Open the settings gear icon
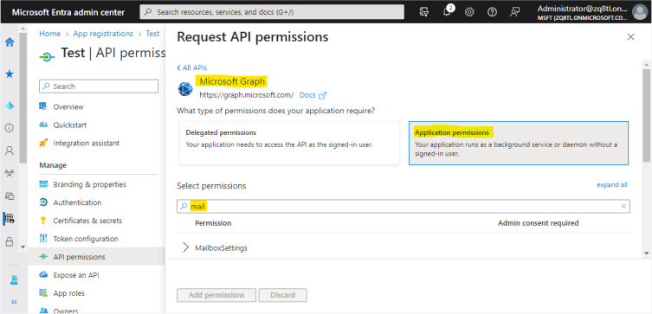 (469, 12)
